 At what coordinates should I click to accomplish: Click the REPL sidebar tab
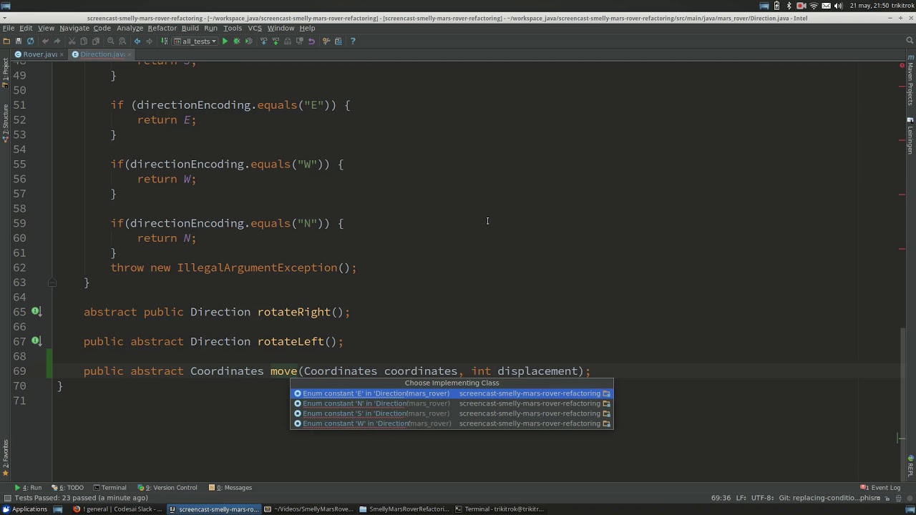pos(910,465)
